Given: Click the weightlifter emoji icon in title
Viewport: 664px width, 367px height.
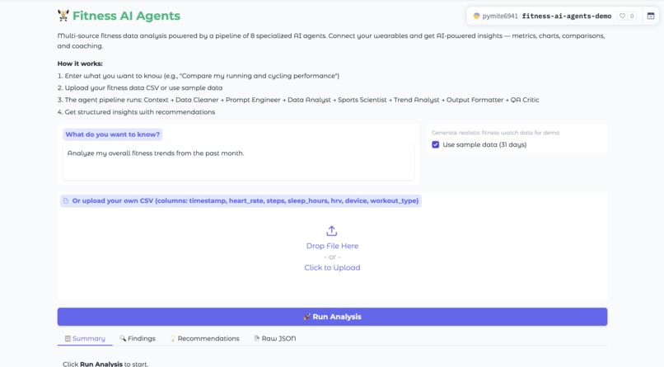Looking at the screenshot, I should point(63,16).
